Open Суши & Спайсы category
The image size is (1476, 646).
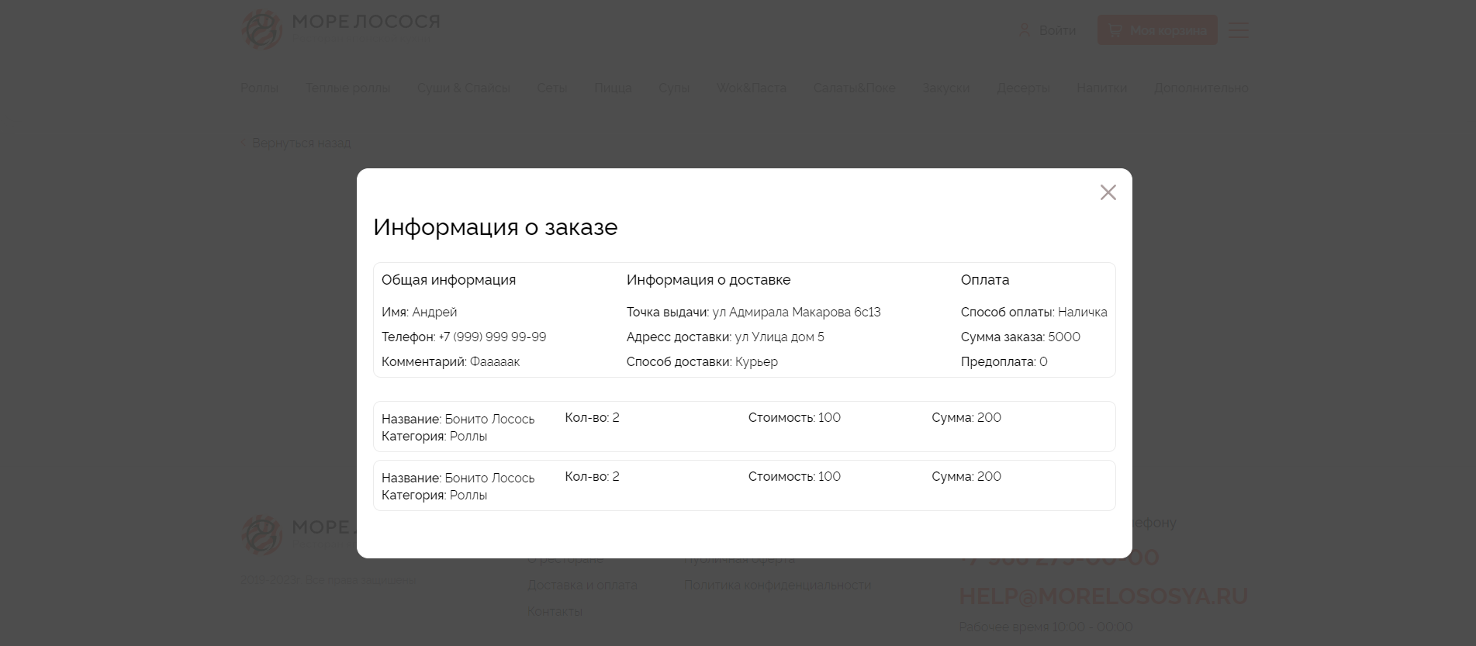pos(463,88)
